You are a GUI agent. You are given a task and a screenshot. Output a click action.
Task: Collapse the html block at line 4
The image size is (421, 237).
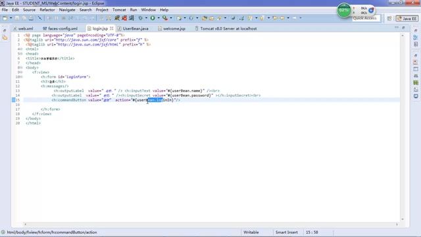[x=21, y=49]
